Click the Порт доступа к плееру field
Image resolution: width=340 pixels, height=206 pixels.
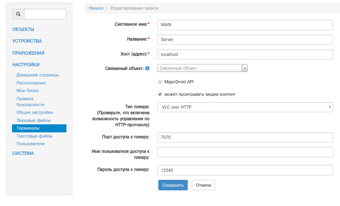click(x=245, y=138)
